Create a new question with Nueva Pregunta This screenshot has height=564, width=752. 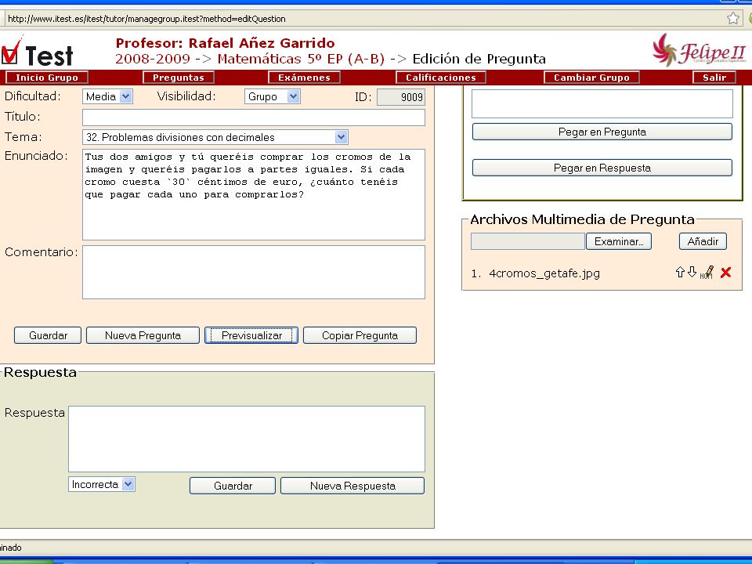tap(143, 335)
